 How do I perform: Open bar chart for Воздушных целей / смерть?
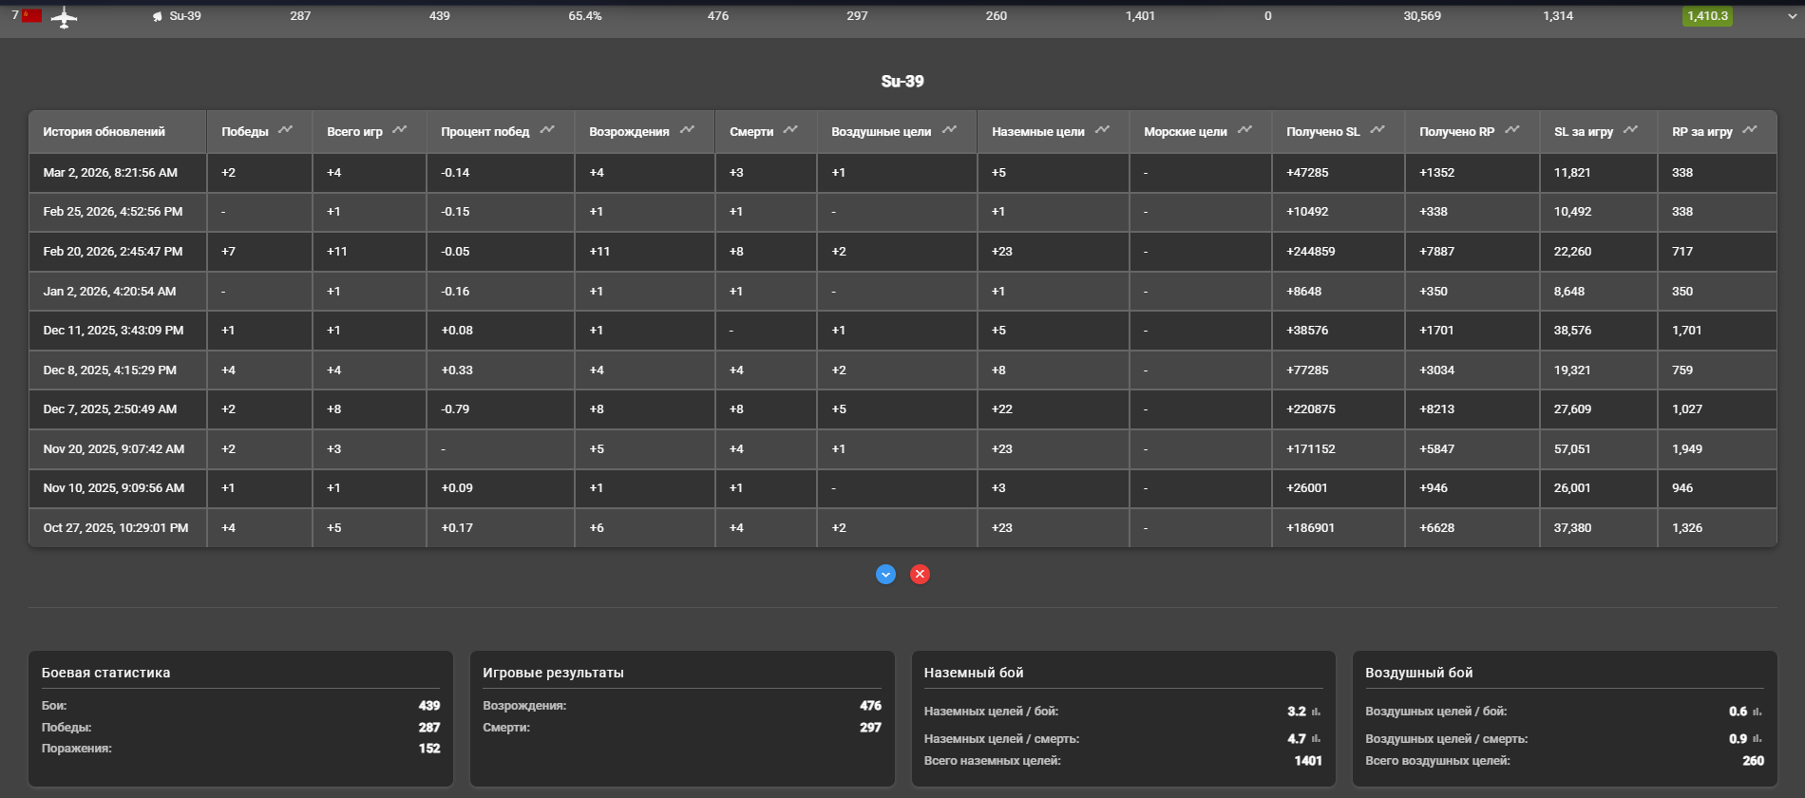(x=1757, y=739)
